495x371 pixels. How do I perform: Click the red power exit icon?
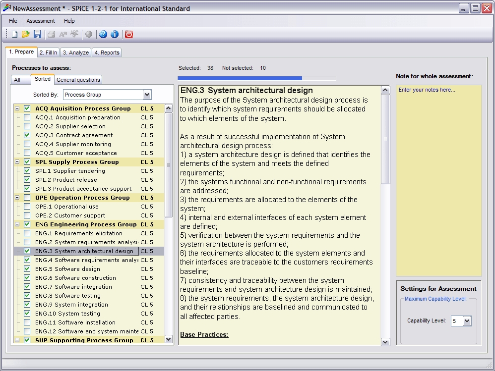(129, 34)
